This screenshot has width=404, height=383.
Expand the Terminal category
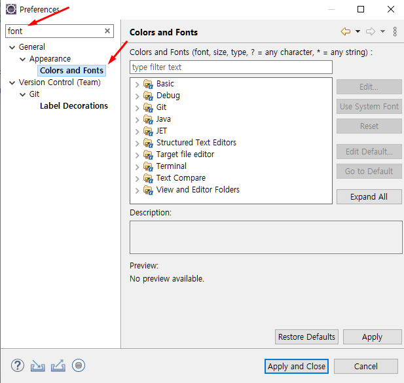(x=137, y=167)
